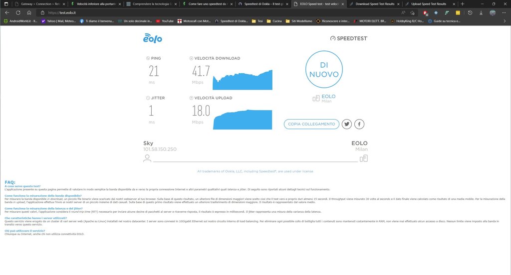511x275 pixels.
Task: Open the tab actions menu icon
Action: click(6, 4)
